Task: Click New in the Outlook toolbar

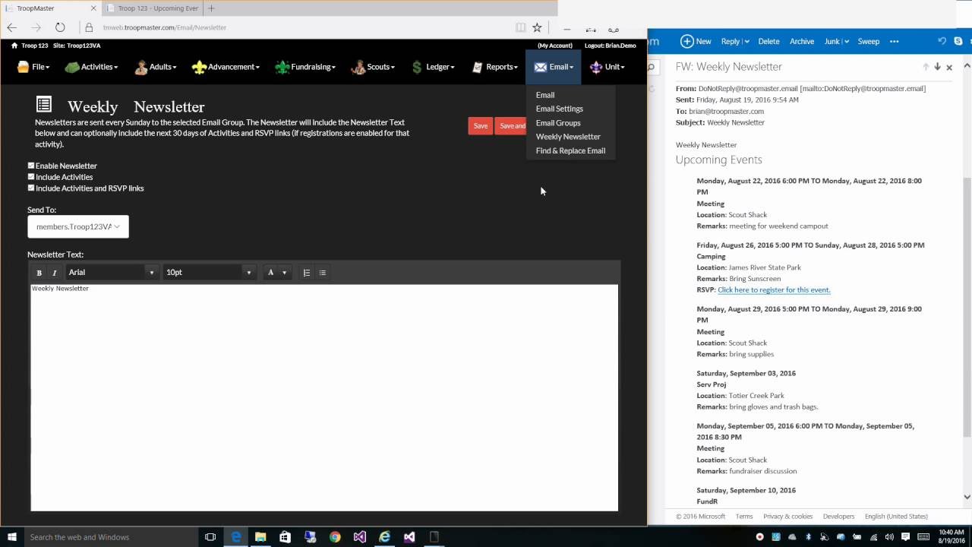Action: coord(696,41)
